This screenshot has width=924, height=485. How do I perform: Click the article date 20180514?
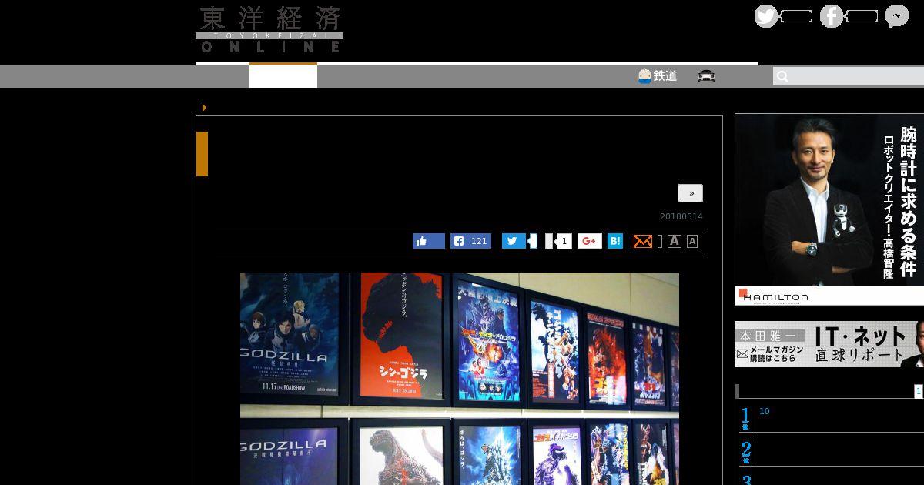click(681, 216)
